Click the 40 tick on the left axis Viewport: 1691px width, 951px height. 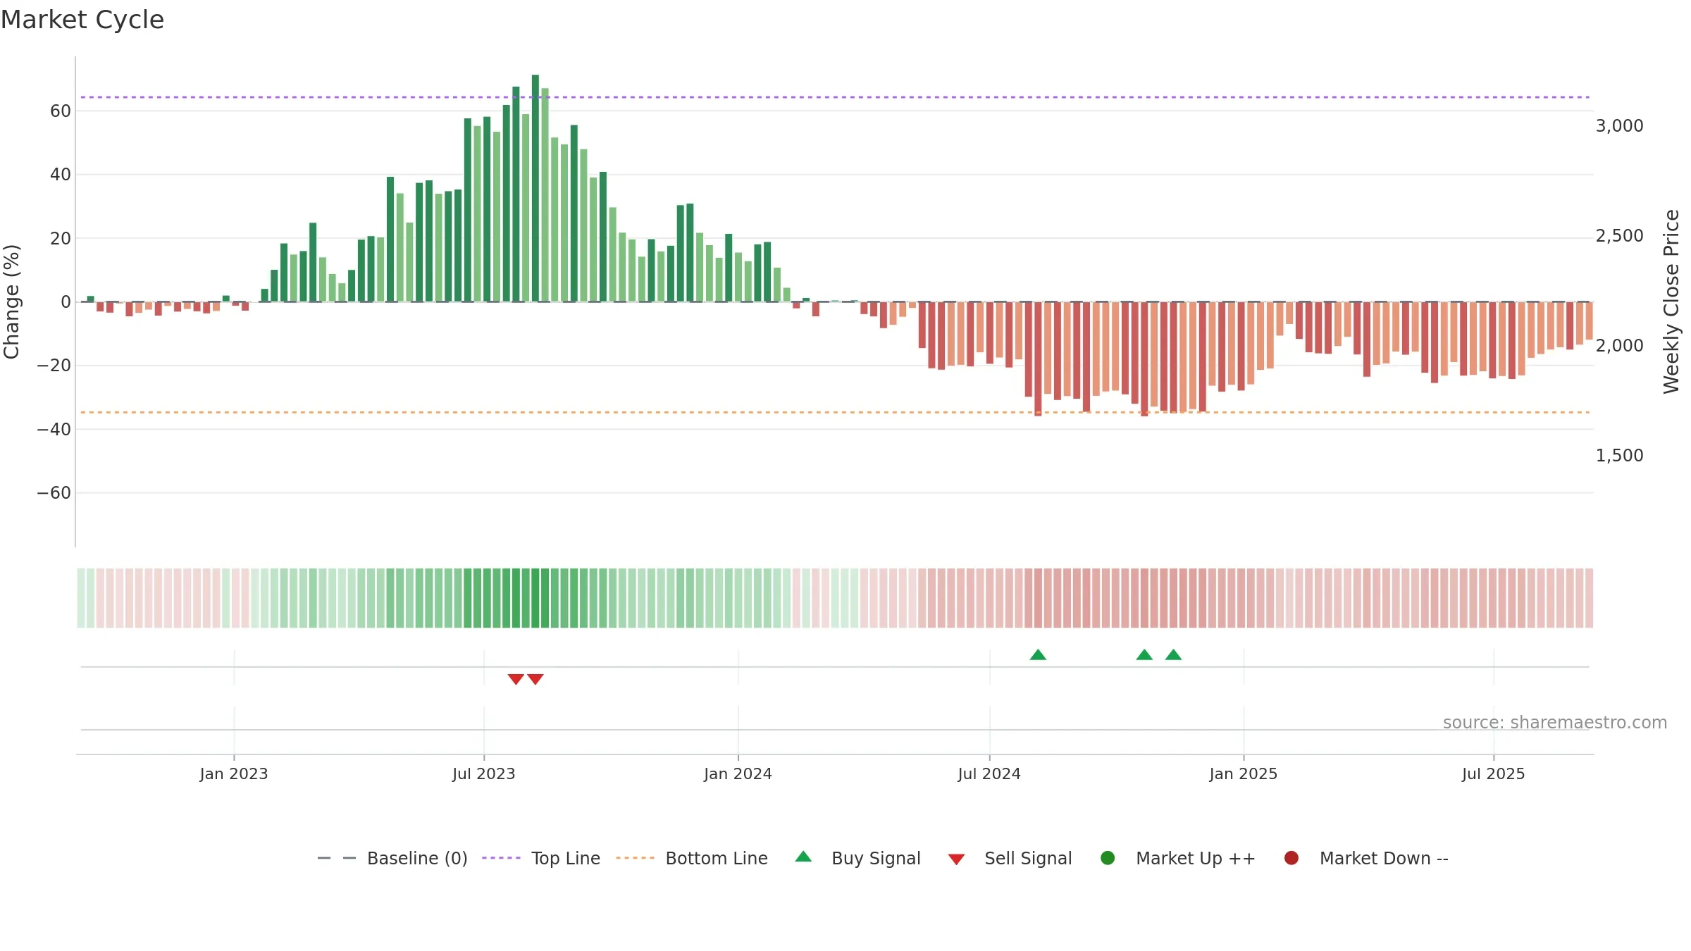61,174
